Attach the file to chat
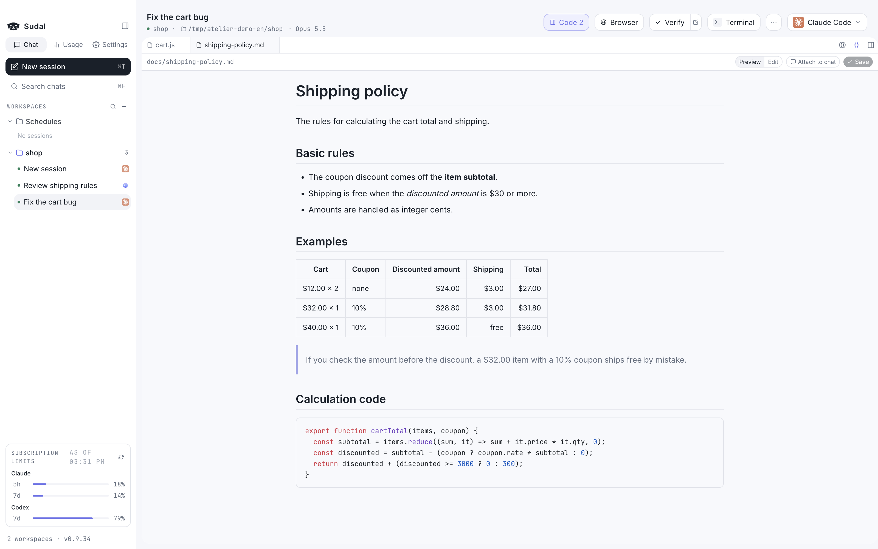 click(813, 62)
